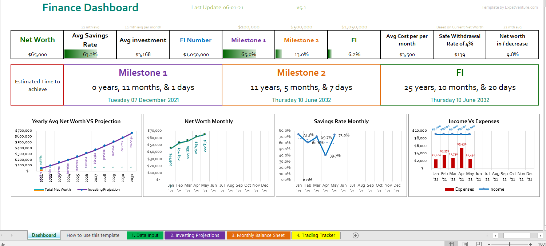Click the zoom out minus icon
The image size is (546, 246).
489,244
